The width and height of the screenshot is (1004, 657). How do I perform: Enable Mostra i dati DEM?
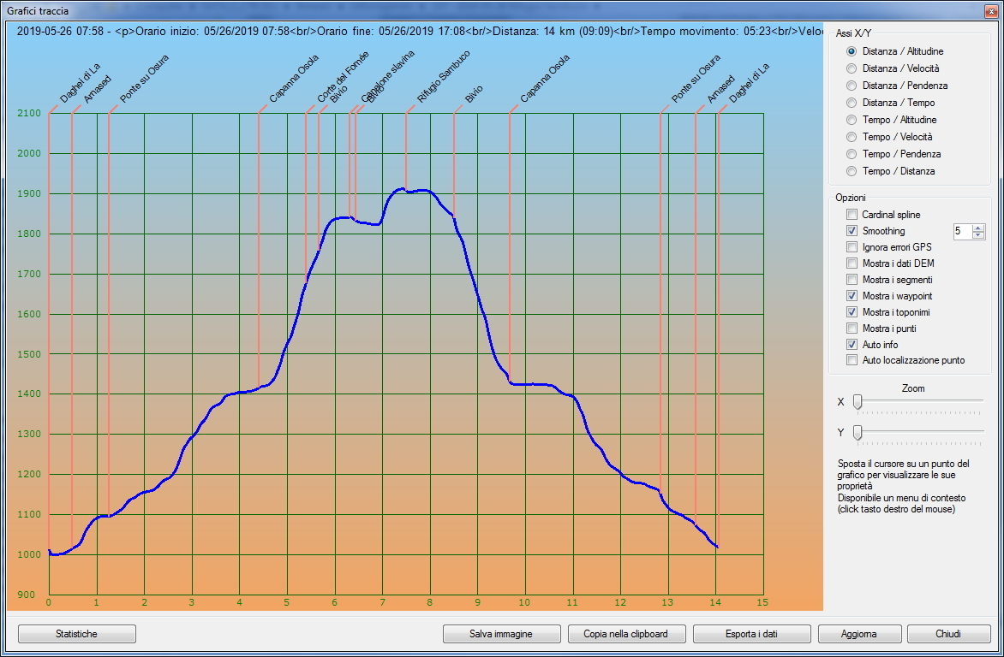[x=852, y=263]
